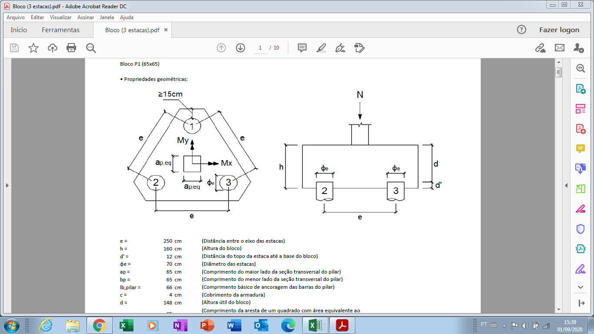
Task: Click the PT language indicator
Action: tap(484, 324)
